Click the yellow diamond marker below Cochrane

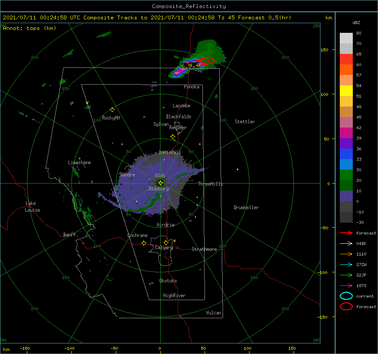point(144,243)
